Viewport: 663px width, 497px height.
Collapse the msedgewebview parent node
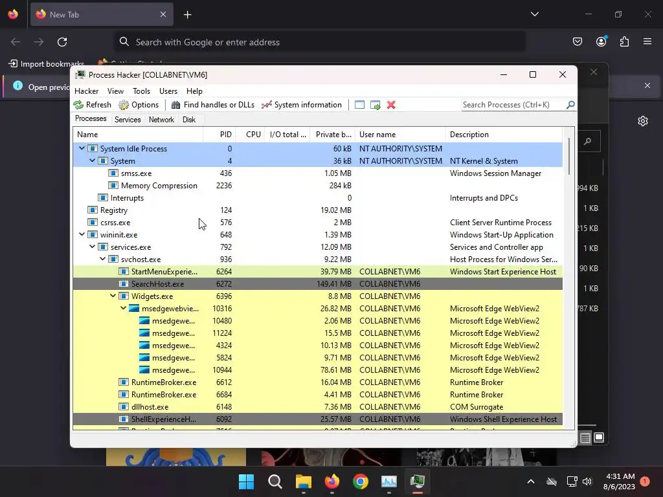click(124, 308)
